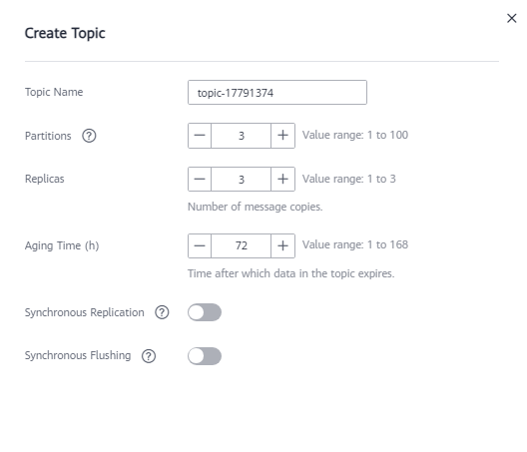Click the Topic Name text field
Screen dimensions: 527x452
click(277, 93)
